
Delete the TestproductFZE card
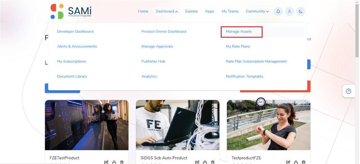pyautogui.click(x=303, y=162)
